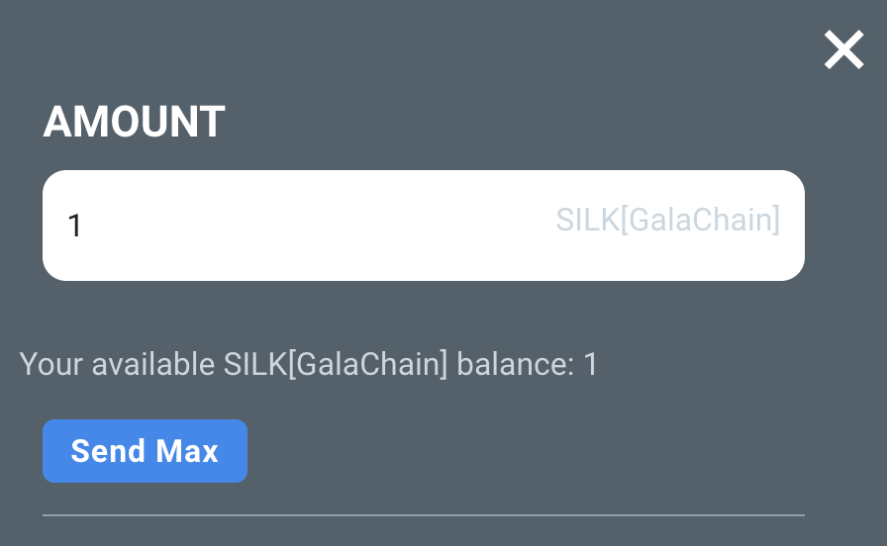Focus the AMOUNT input field
The image size is (887, 546).
pyautogui.click(x=423, y=225)
